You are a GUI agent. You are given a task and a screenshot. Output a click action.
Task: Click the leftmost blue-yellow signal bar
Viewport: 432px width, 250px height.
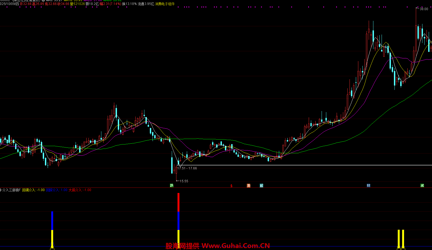pos(52,229)
